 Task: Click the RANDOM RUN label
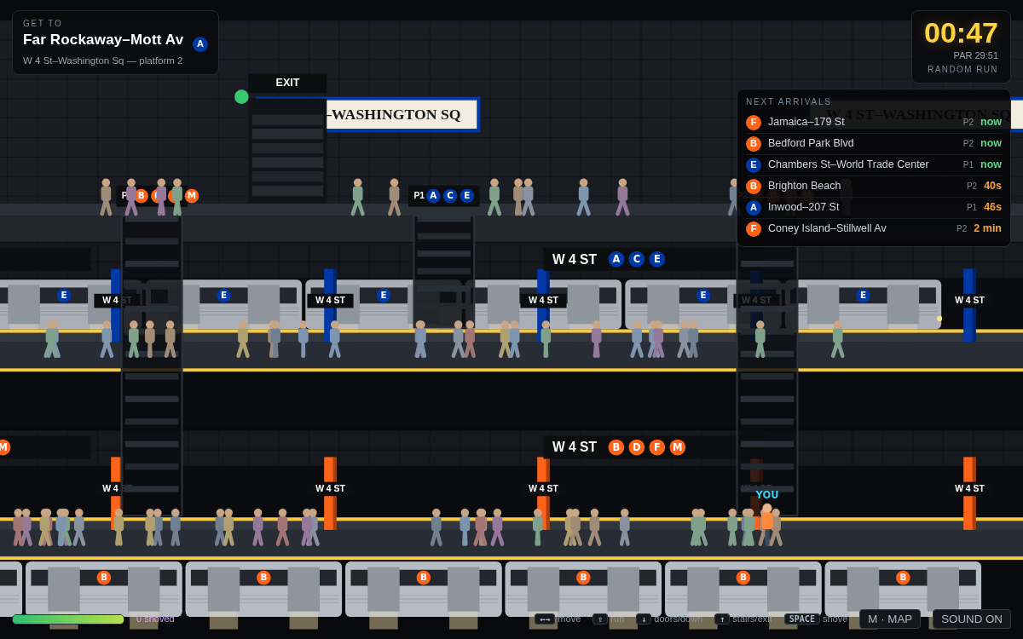tap(962, 70)
